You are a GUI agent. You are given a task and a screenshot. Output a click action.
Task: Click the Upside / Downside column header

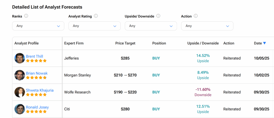[203, 43]
